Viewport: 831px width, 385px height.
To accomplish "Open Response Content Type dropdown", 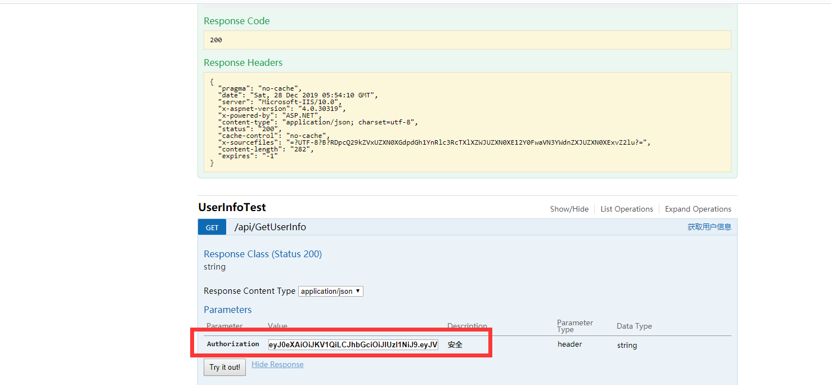I will [x=331, y=291].
